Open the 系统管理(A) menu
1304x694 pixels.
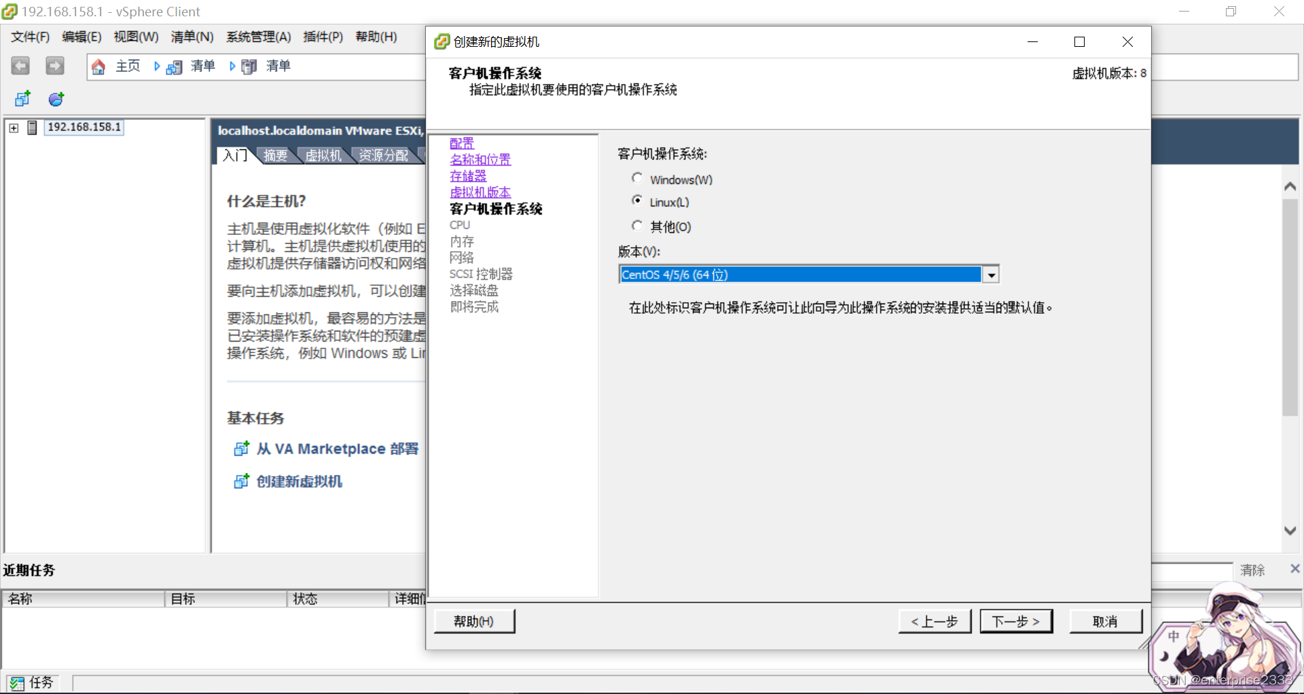pos(259,37)
